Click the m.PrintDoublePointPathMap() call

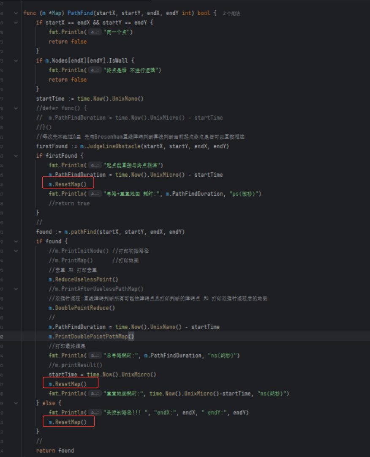pos(91,337)
